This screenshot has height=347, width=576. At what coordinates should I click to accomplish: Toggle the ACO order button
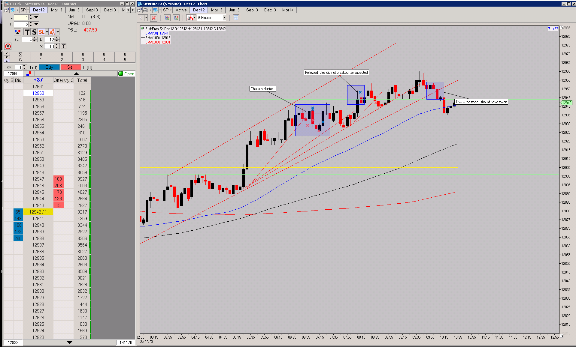pos(52,32)
